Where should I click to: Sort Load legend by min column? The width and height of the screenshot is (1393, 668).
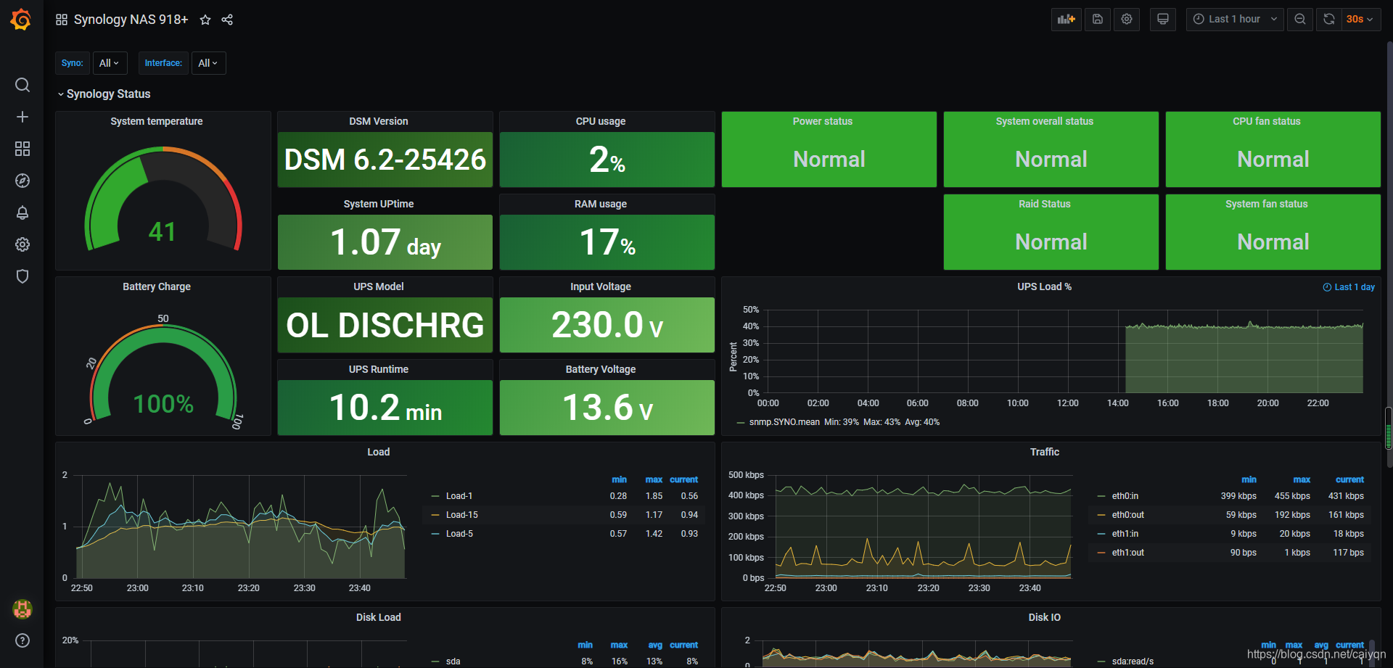619,480
